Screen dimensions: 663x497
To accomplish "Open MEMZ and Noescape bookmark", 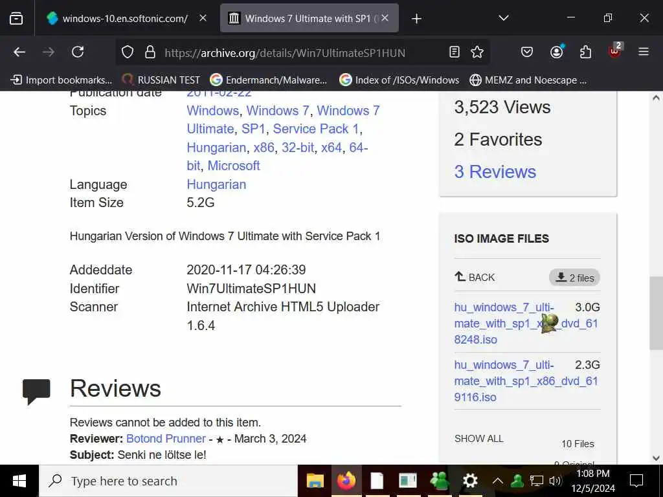I will pyautogui.click(x=528, y=80).
